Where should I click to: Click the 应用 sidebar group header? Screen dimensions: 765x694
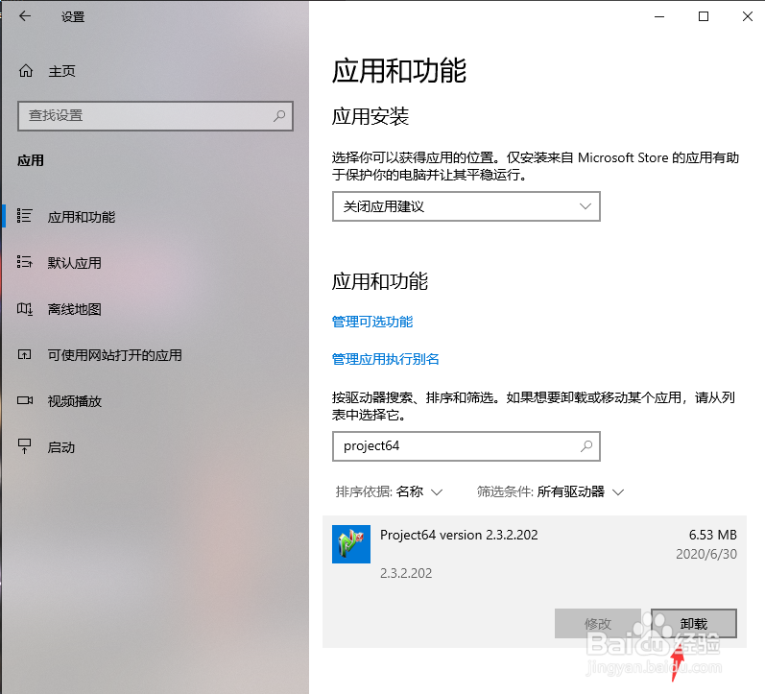pyautogui.click(x=31, y=160)
